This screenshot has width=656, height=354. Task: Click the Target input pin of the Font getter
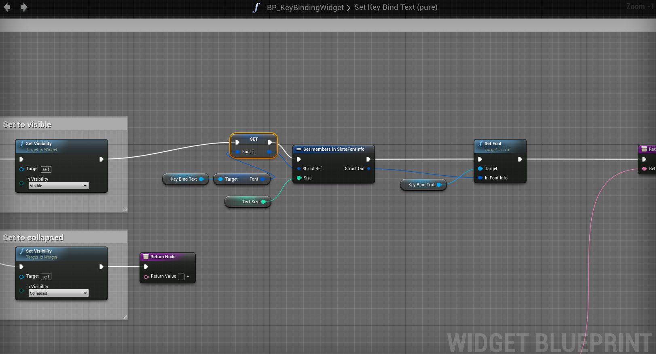221,179
